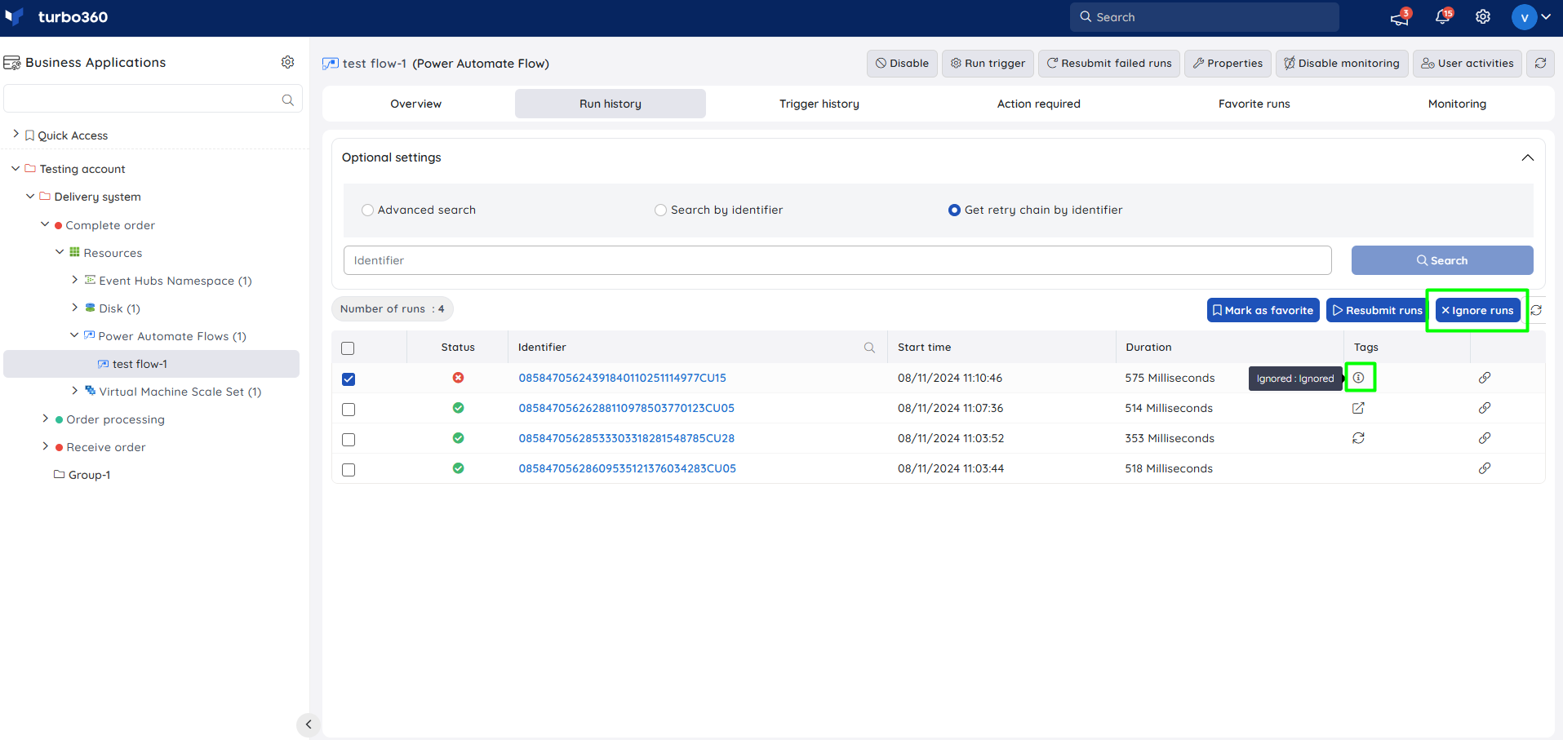The width and height of the screenshot is (1563, 740).
Task: Expand the Disk (1) node
Action: coord(75,308)
